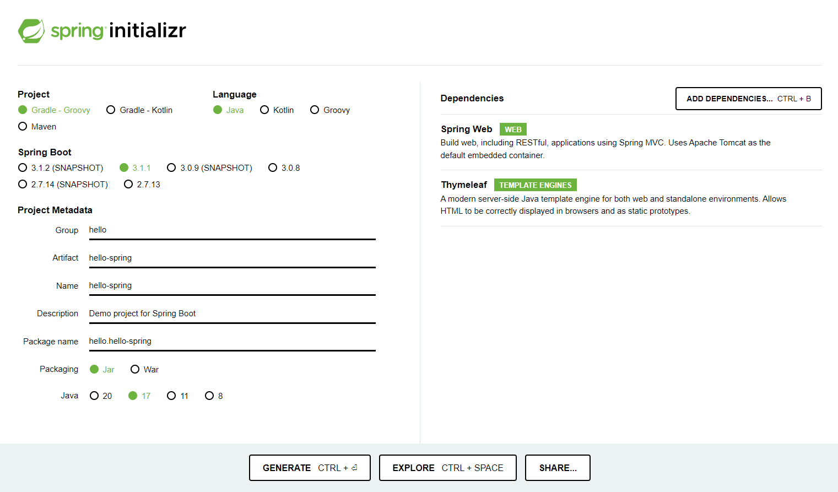Choose Maven as the project type
Screen dimensions: 838x492
point(37,127)
